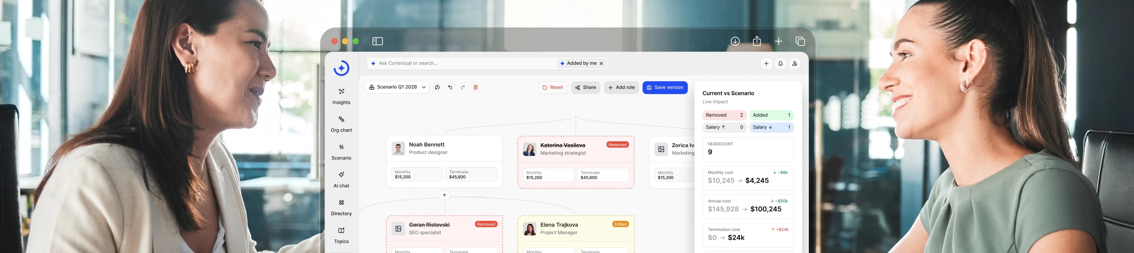Select Katerina Vasileva's avatar photo
This screenshot has height=253, width=1134.
[529, 149]
